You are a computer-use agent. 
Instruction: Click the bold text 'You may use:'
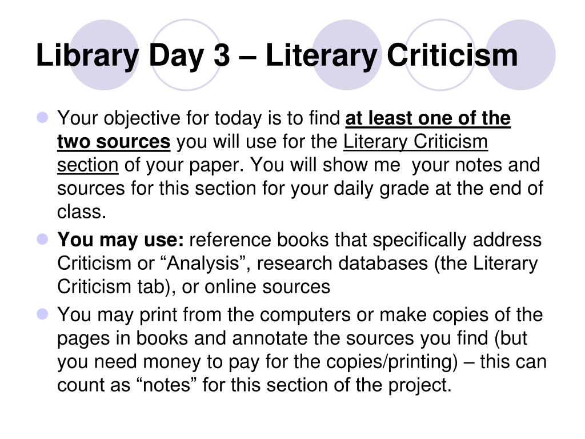click(x=121, y=240)
